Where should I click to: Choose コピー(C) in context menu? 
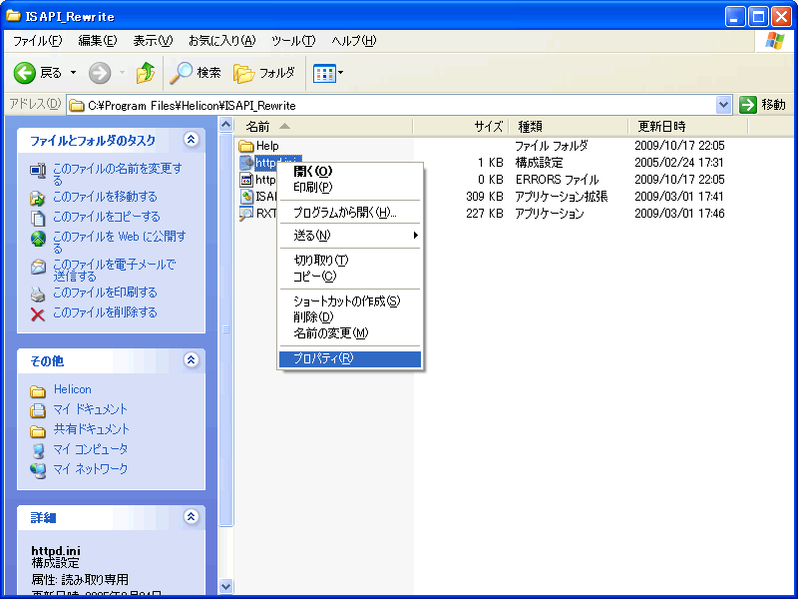point(350,277)
